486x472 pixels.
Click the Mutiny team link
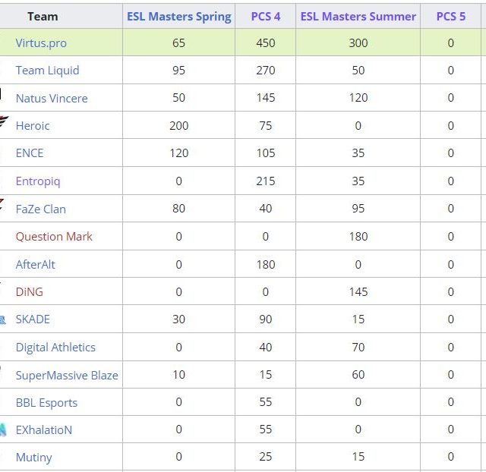34,457
